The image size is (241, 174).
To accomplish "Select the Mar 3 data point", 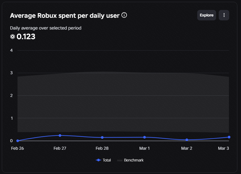I will (x=229, y=137).
